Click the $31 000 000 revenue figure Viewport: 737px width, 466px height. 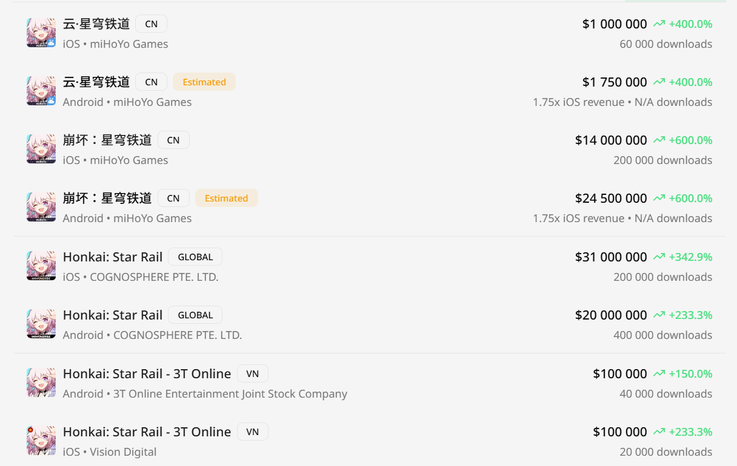coord(611,257)
